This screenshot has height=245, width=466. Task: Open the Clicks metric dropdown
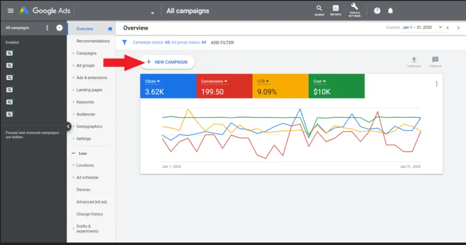[153, 81]
